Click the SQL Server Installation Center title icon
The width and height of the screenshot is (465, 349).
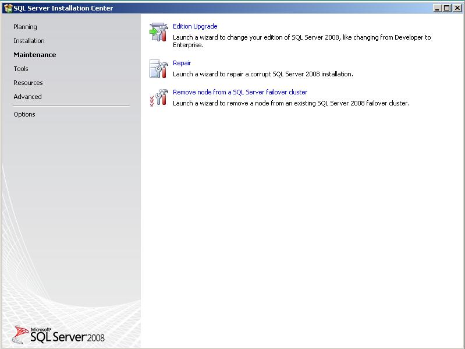pos(8,8)
